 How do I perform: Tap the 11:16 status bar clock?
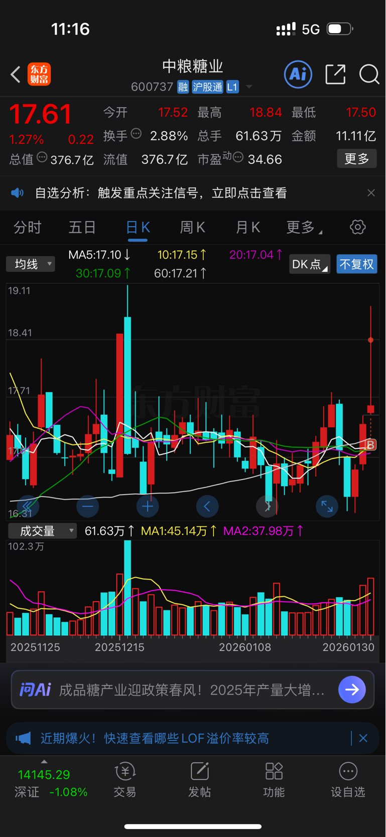[70, 29]
